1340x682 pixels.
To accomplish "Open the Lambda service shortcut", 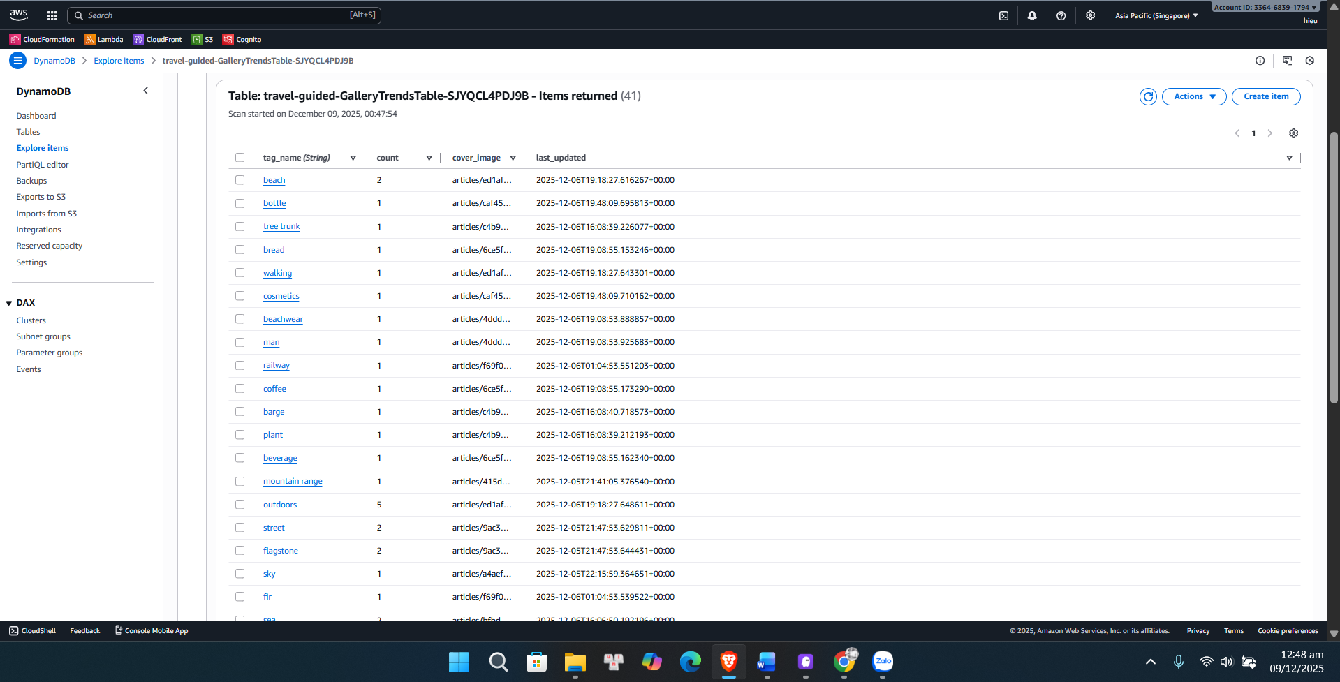I will coord(103,40).
